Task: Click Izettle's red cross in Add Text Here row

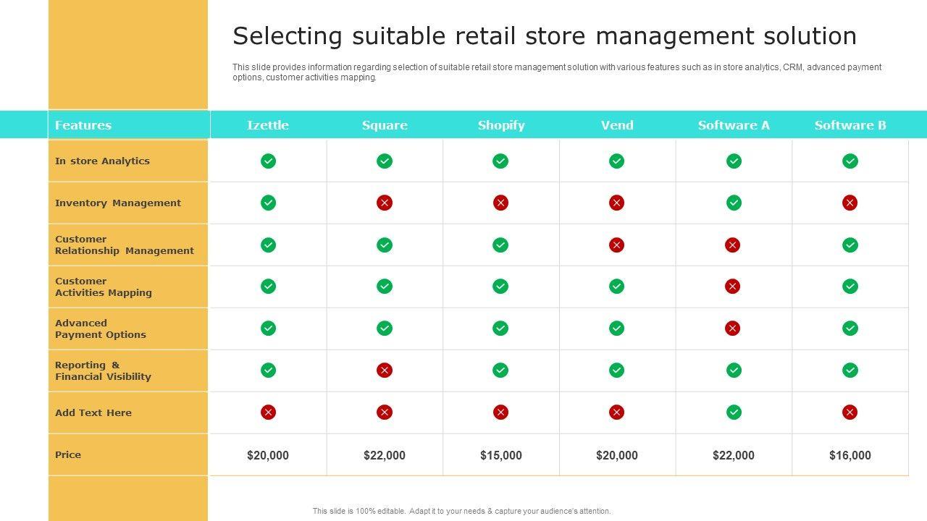Action: (268, 412)
